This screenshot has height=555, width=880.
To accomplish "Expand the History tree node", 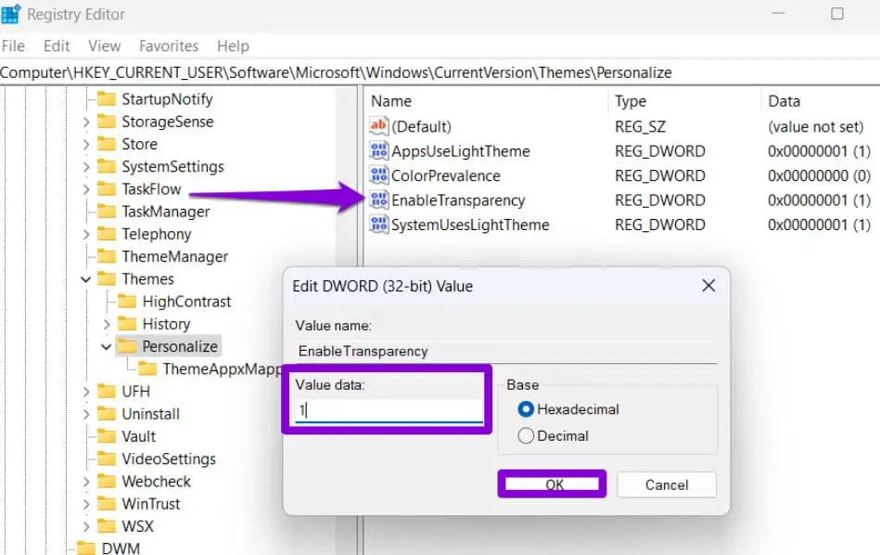I will point(107,324).
